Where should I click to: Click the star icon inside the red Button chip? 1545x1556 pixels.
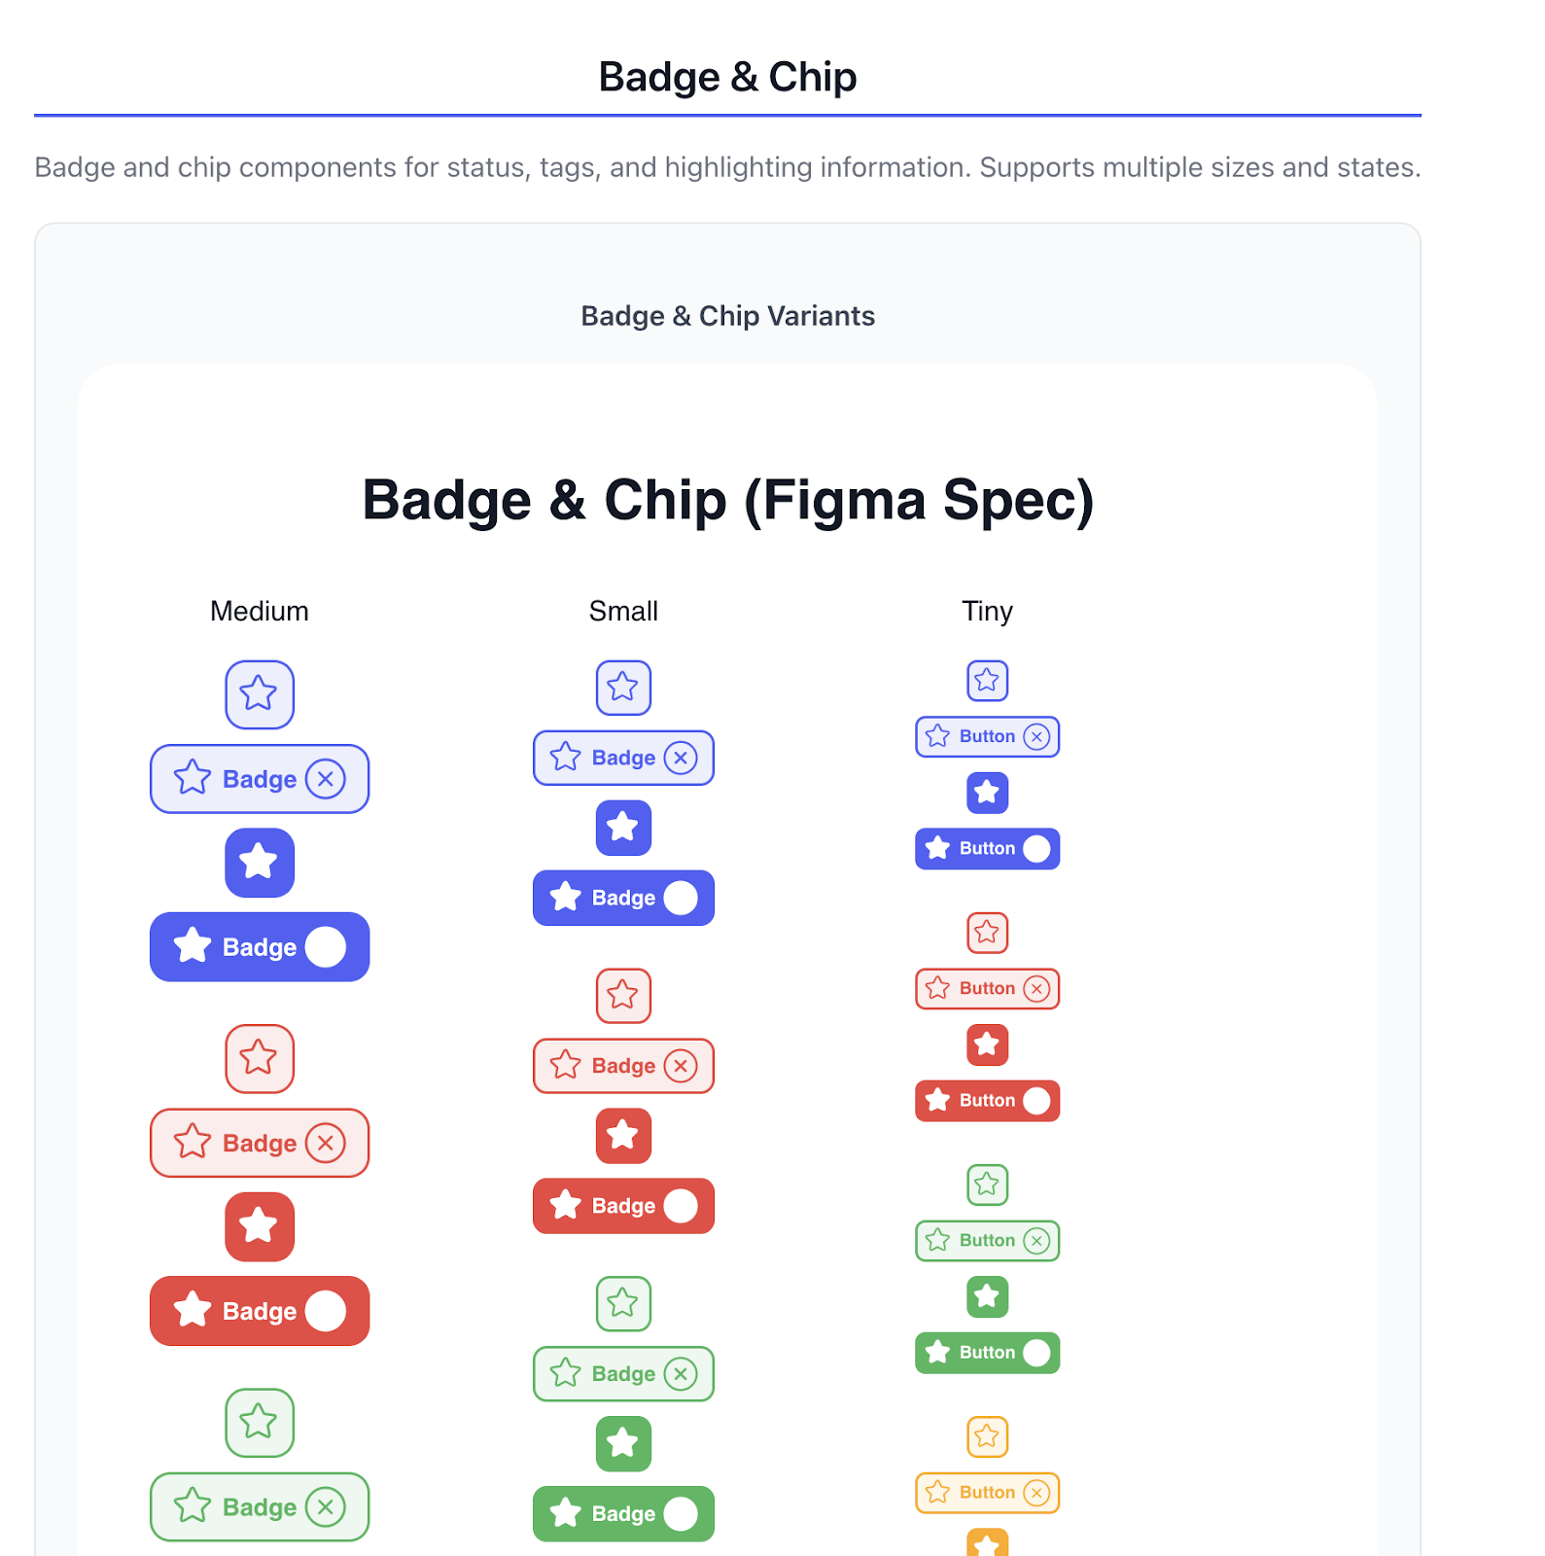[x=937, y=988]
